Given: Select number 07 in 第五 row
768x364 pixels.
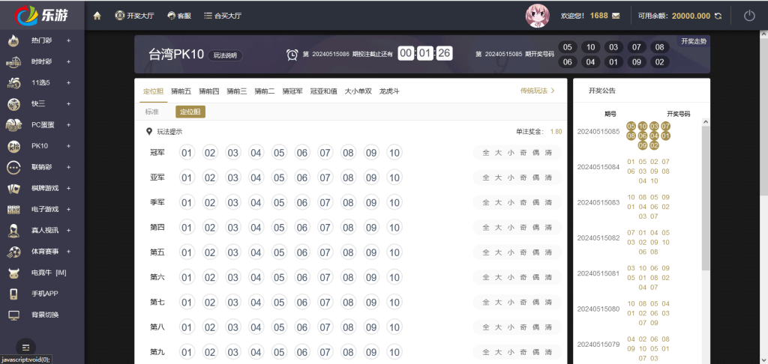Looking at the screenshot, I should click(x=325, y=252).
